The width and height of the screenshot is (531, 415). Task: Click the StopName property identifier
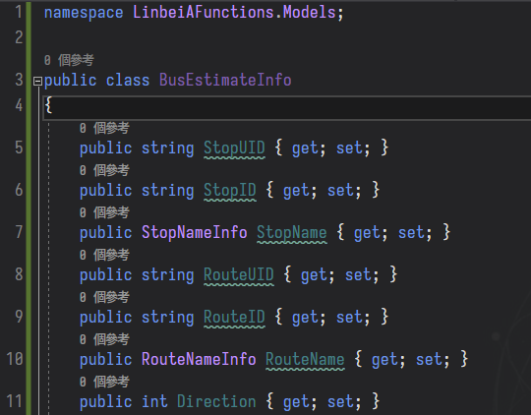tap(292, 232)
